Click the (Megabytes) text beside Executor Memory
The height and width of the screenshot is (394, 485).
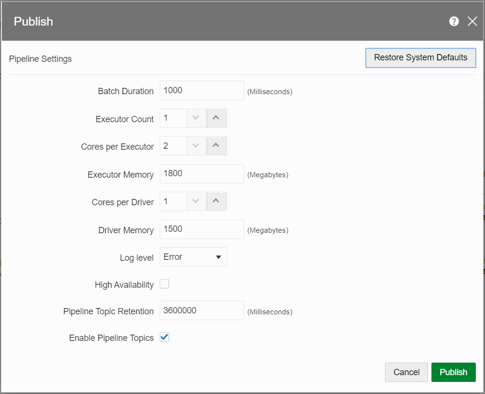click(268, 175)
